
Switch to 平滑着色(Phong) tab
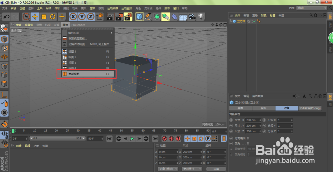tap(310, 108)
